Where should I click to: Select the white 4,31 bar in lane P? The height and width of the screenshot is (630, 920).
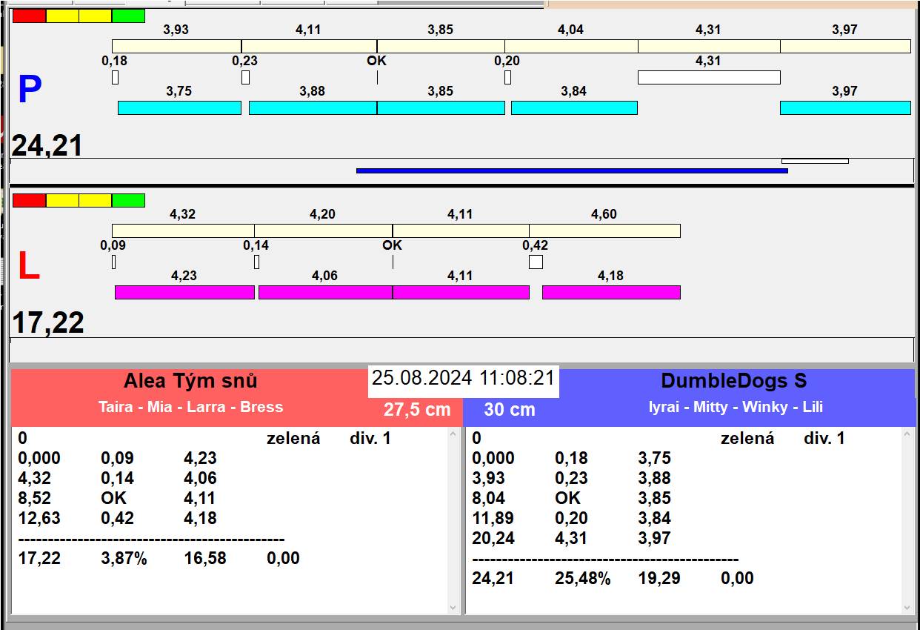pos(709,77)
